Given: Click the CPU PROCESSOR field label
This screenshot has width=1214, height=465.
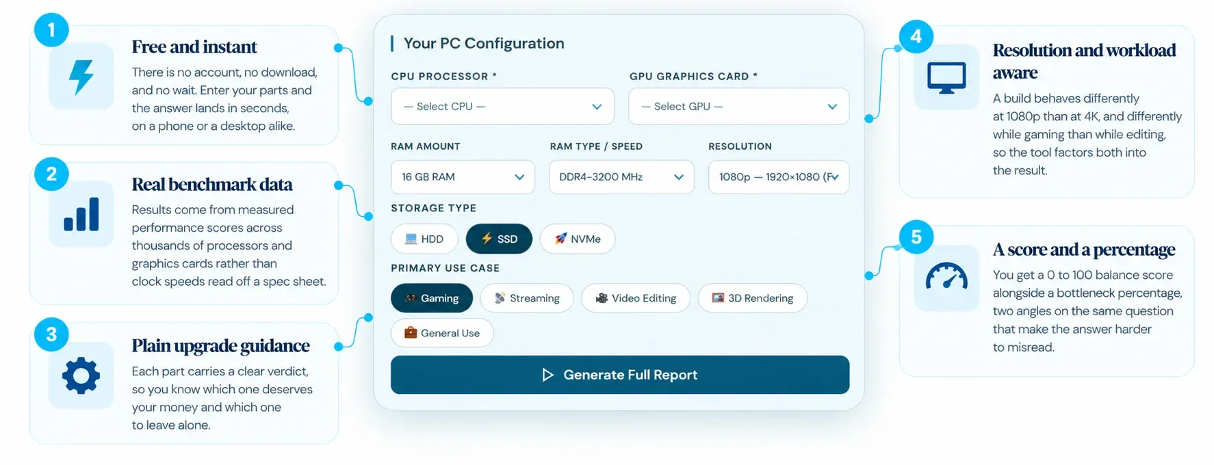Looking at the screenshot, I should tap(443, 77).
